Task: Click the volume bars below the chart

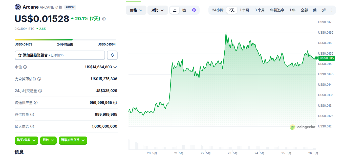Action: point(222,145)
